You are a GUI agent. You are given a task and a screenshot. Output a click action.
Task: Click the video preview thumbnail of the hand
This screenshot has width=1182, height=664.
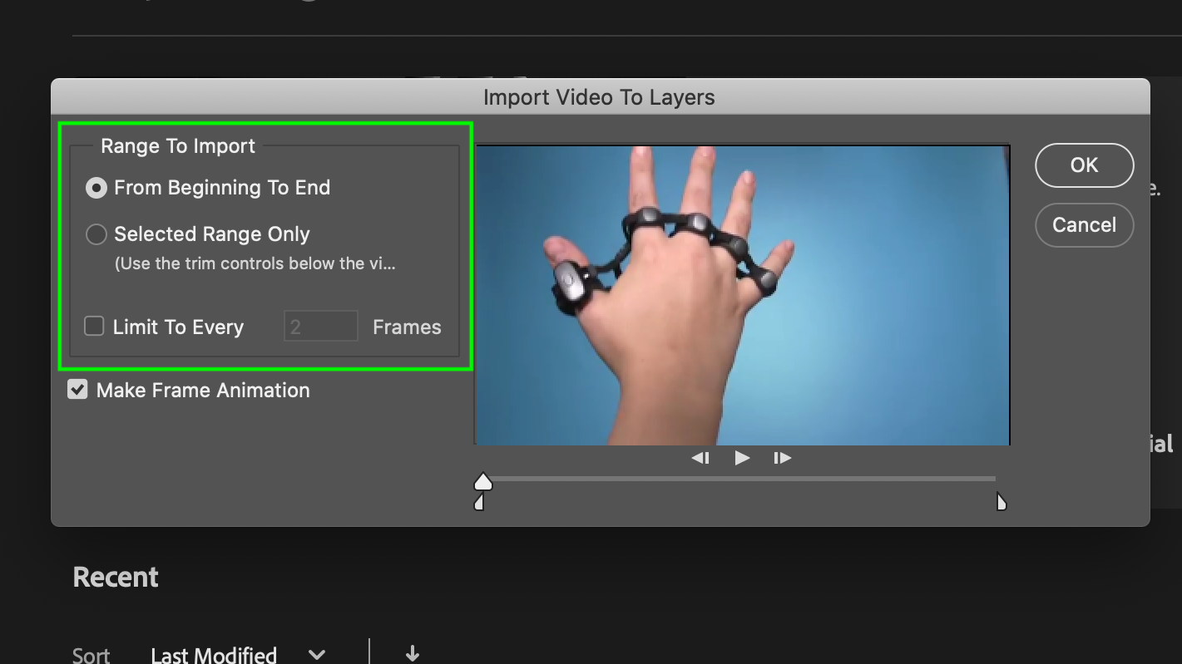741,293
